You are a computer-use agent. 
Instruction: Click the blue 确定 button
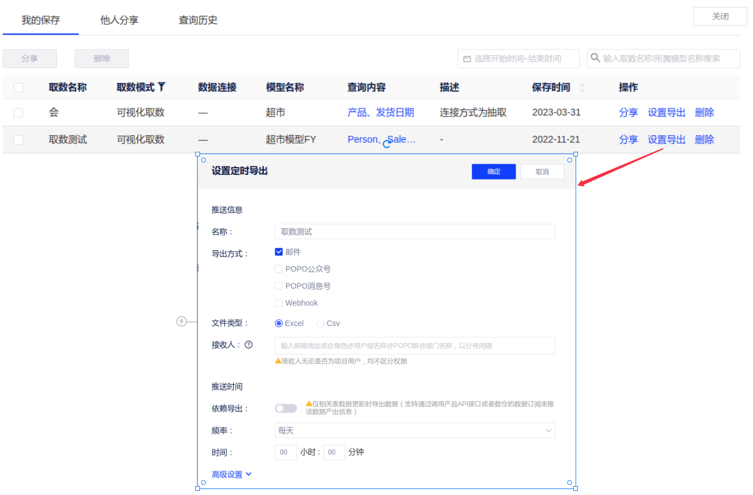pos(494,171)
